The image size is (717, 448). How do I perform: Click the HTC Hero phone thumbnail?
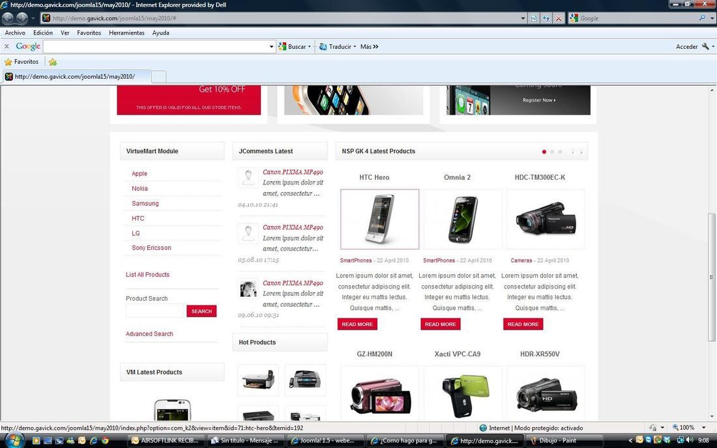tap(379, 219)
